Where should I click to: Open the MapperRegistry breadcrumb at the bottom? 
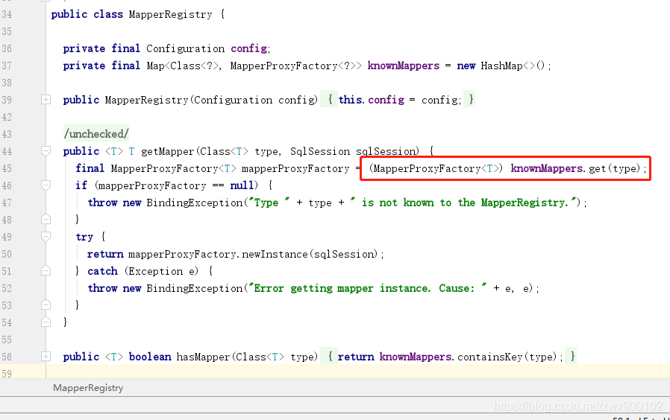point(88,388)
